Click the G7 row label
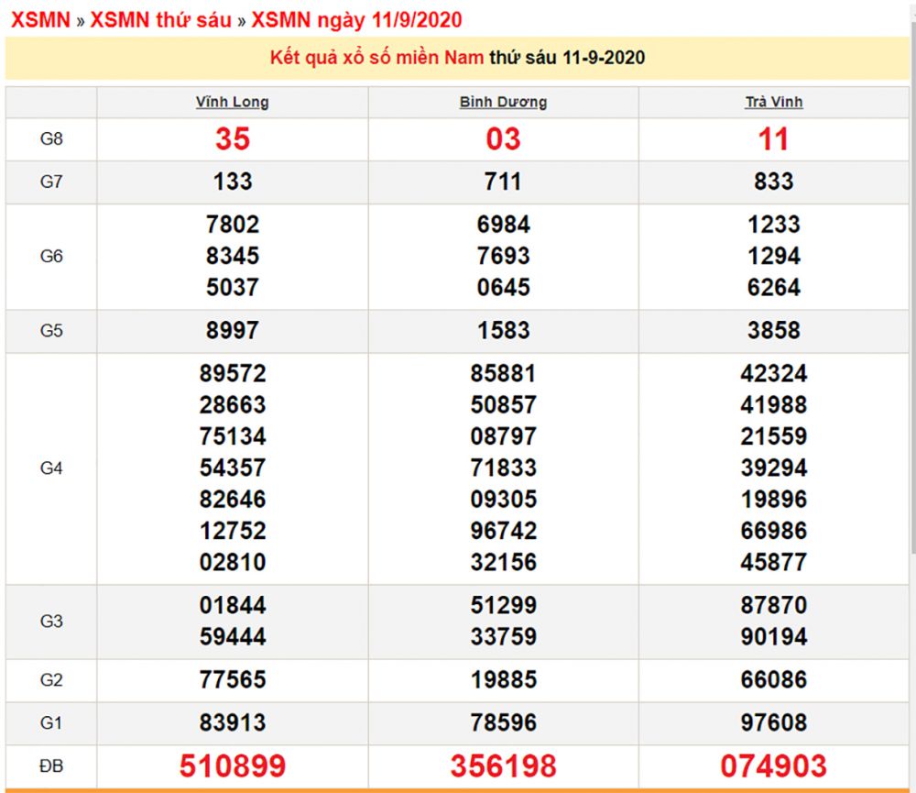Viewport: 916px width, 793px height. click(51, 182)
